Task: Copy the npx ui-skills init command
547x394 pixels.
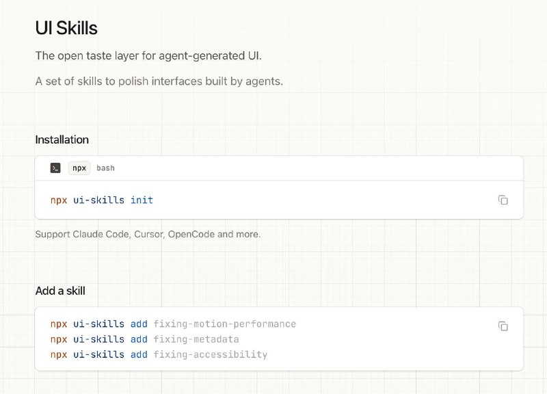Action: pos(503,200)
